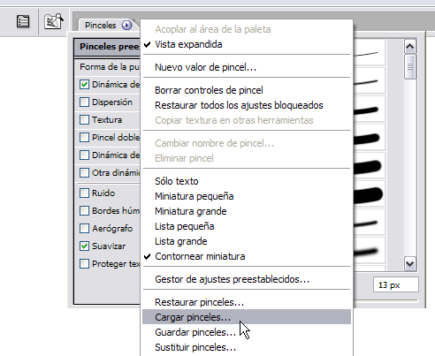The width and height of the screenshot is (435, 356).
Task: Enable the Pincel doble checkbox
Action: pyautogui.click(x=84, y=138)
